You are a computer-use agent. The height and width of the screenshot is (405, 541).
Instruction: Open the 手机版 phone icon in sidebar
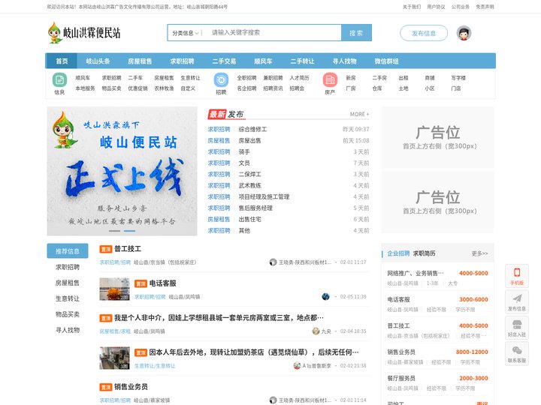pos(517,276)
